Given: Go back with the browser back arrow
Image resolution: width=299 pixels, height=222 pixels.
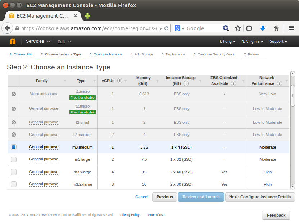Looking at the screenshot, I should (x=7, y=28).
